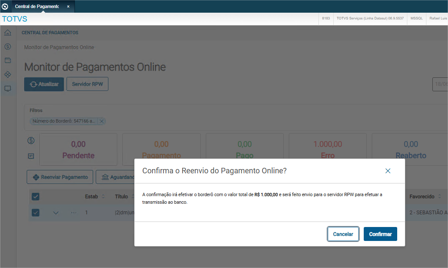Click the message icon beside the Pendente card
Viewport: 448px width, 268px height.
click(31, 156)
